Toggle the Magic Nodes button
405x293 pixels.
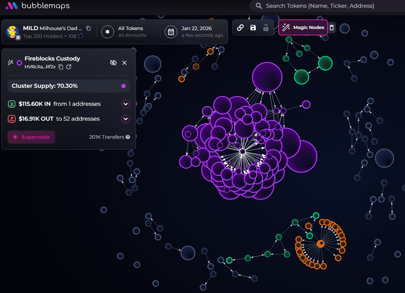(x=303, y=27)
